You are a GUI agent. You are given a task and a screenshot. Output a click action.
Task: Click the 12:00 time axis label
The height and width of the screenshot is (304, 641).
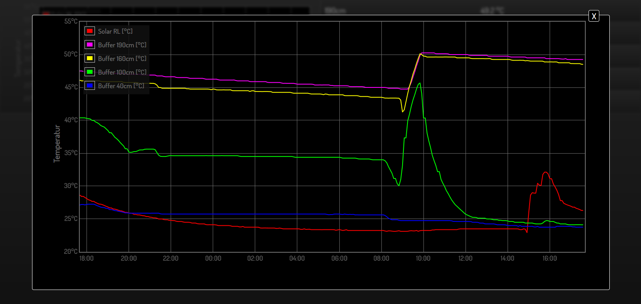click(x=465, y=258)
